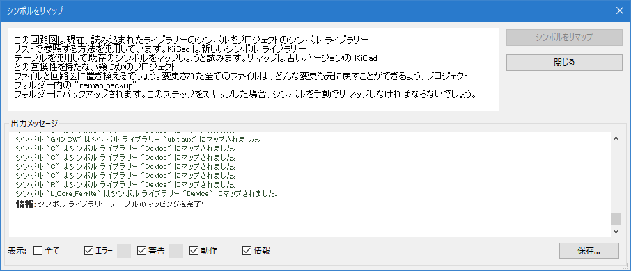Click the 閉じる button
The height and width of the screenshot is (271, 631).
coord(564,63)
